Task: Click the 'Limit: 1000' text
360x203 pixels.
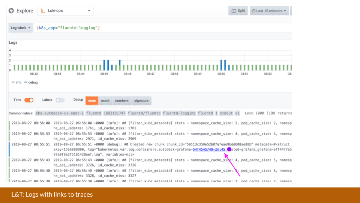Action: (x=255, y=113)
